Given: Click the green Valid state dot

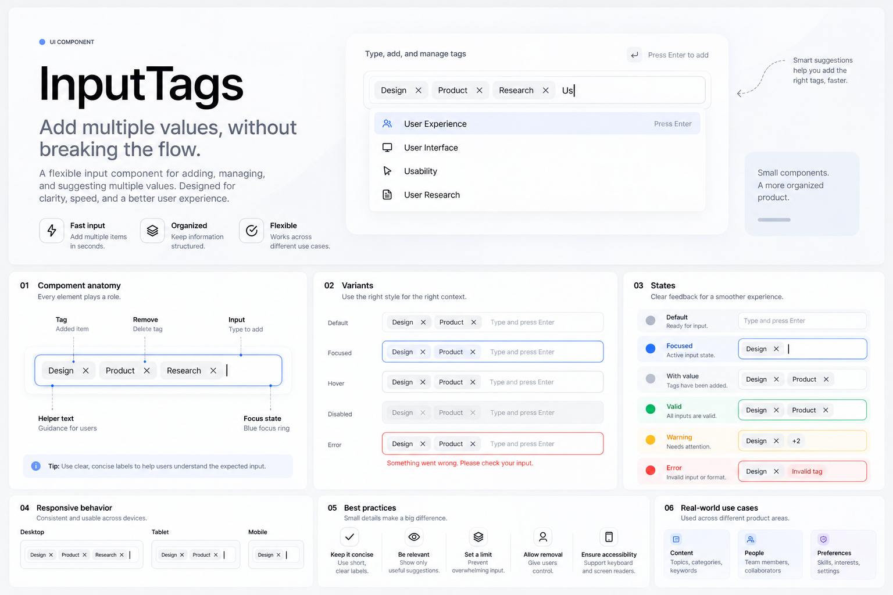Looking at the screenshot, I should [651, 409].
